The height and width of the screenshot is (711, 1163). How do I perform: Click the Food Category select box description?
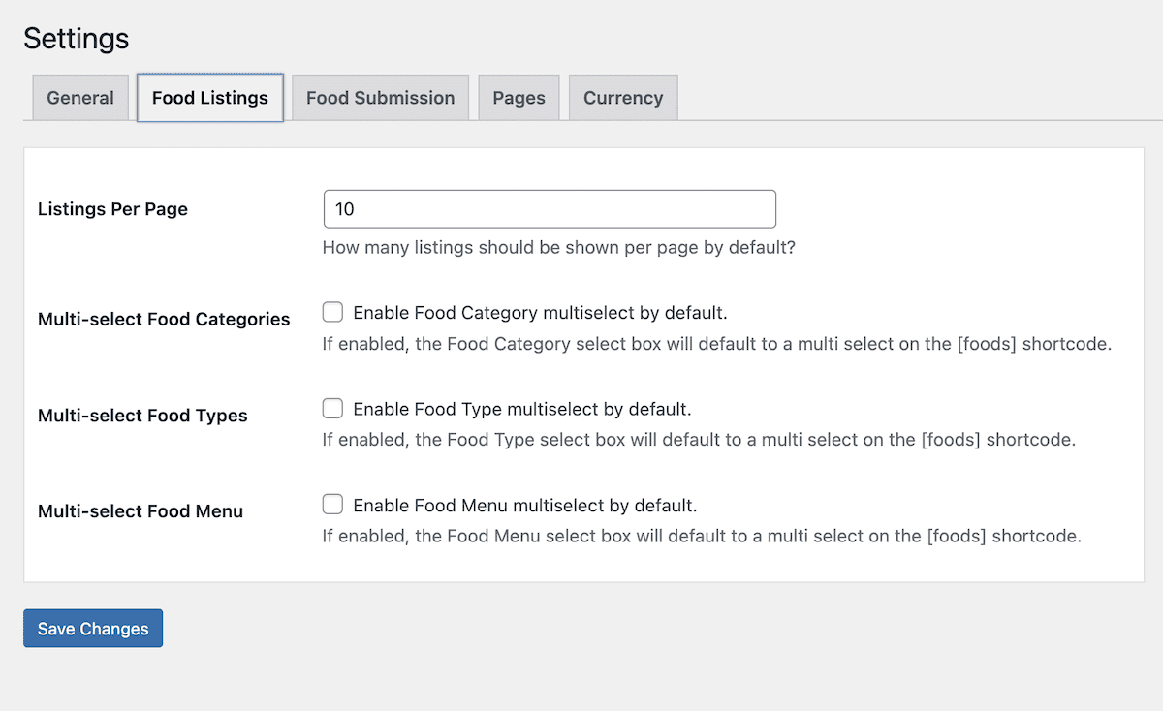[x=716, y=343]
